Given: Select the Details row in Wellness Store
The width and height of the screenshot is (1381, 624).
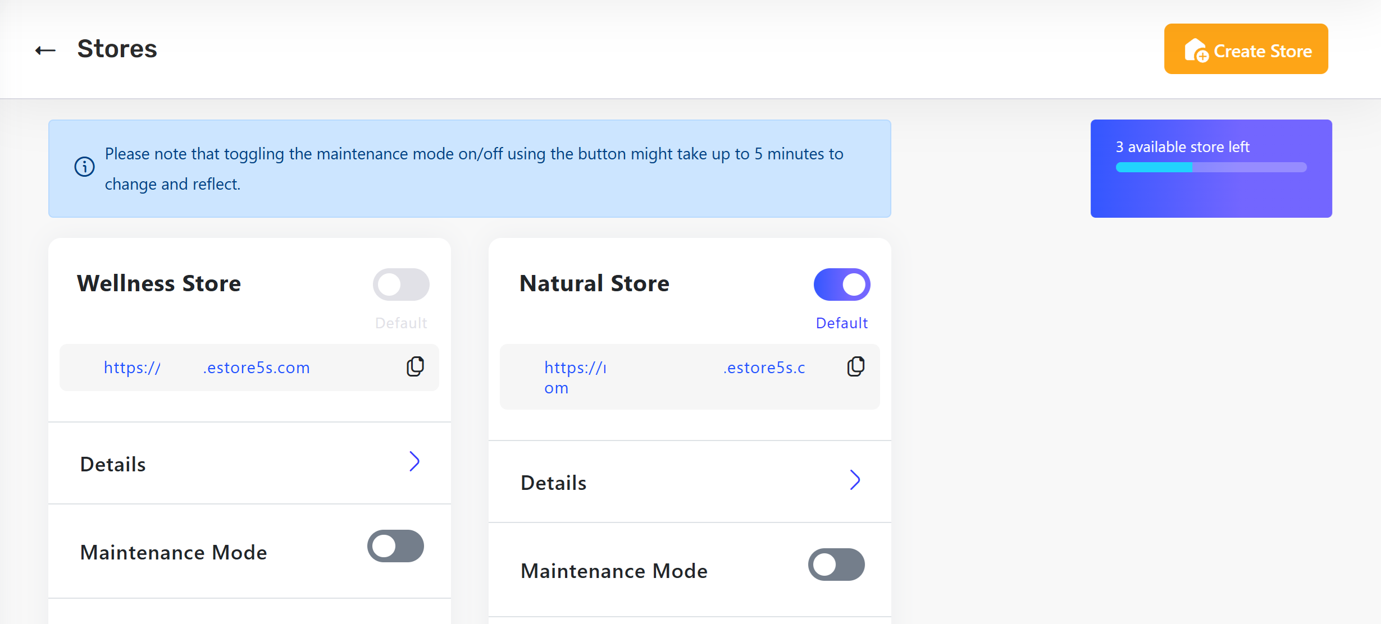Looking at the screenshot, I should (x=249, y=464).
